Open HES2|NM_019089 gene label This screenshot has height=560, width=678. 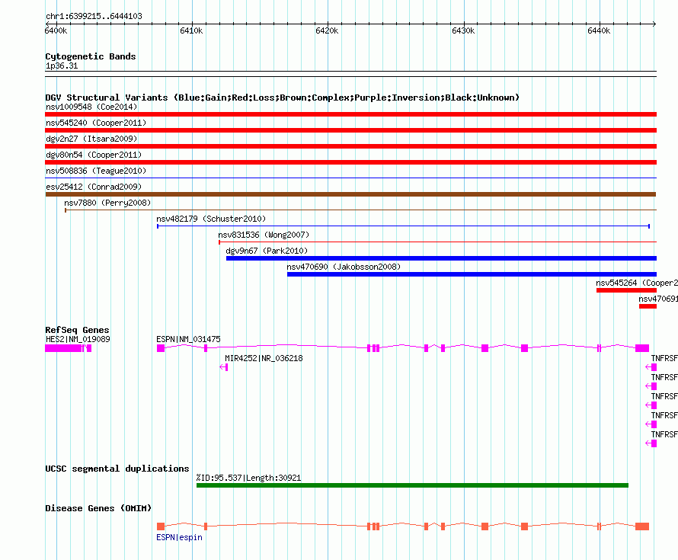(x=78, y=339)
